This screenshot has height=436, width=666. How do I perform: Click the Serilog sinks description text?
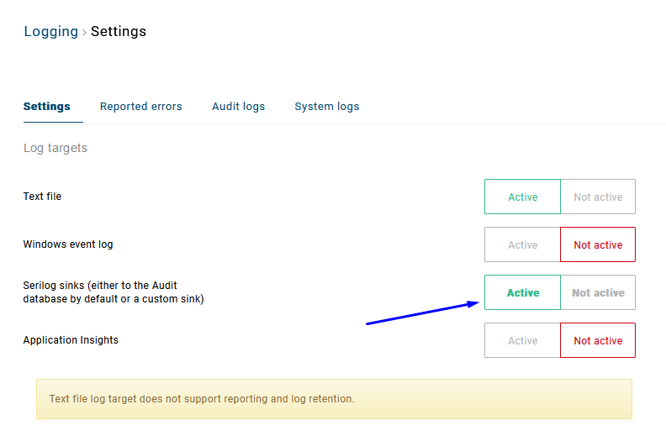[x=113, y=292]
